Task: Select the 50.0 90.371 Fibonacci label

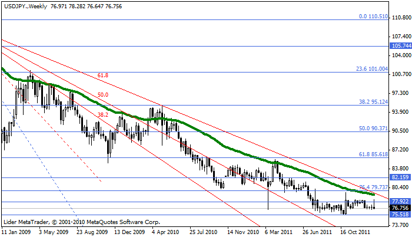Action: pos(373,129)
